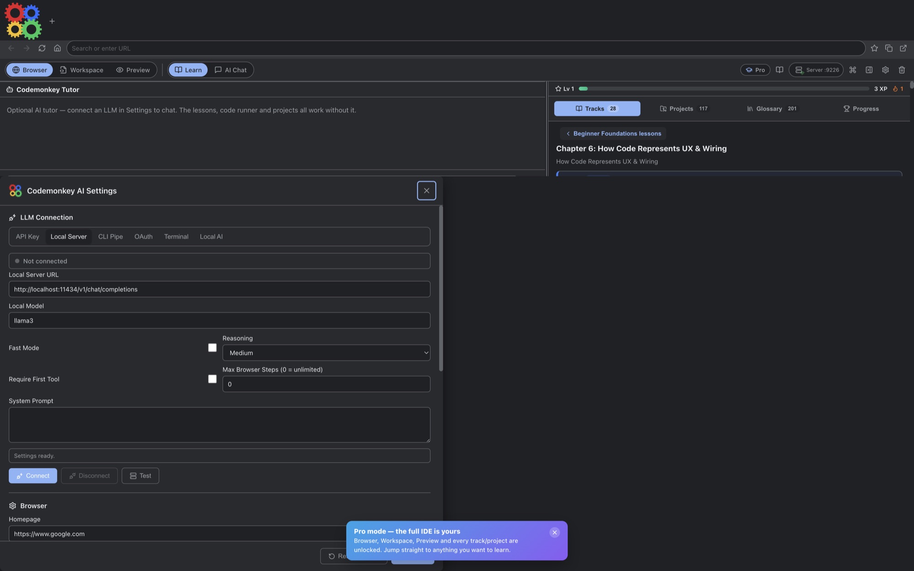Image resolution: width=914 pixels, height=571 pixels.
Task: Select the API Key connection tab
Action: 27,236
